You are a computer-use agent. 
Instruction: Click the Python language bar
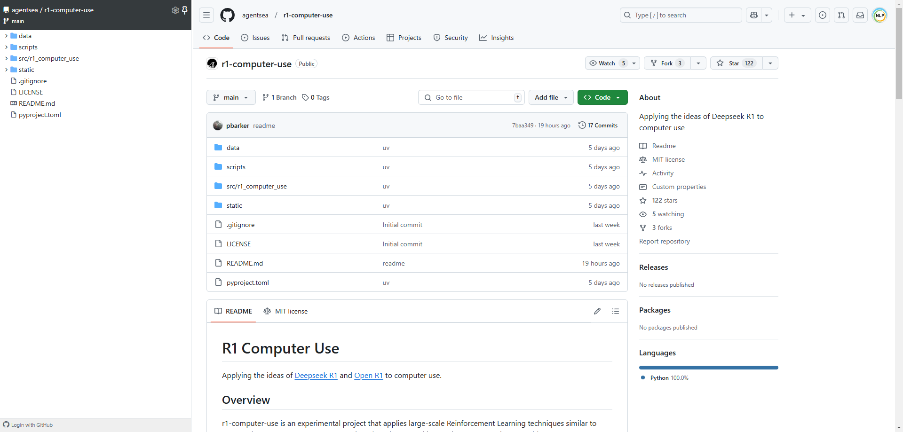pos(708,368)
